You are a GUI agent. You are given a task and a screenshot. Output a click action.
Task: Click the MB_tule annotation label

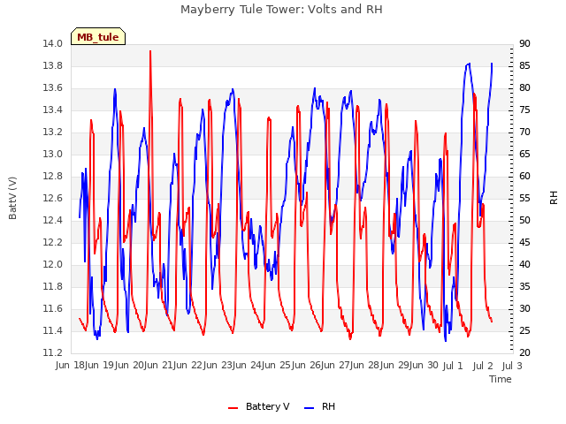tap(98, 36)
